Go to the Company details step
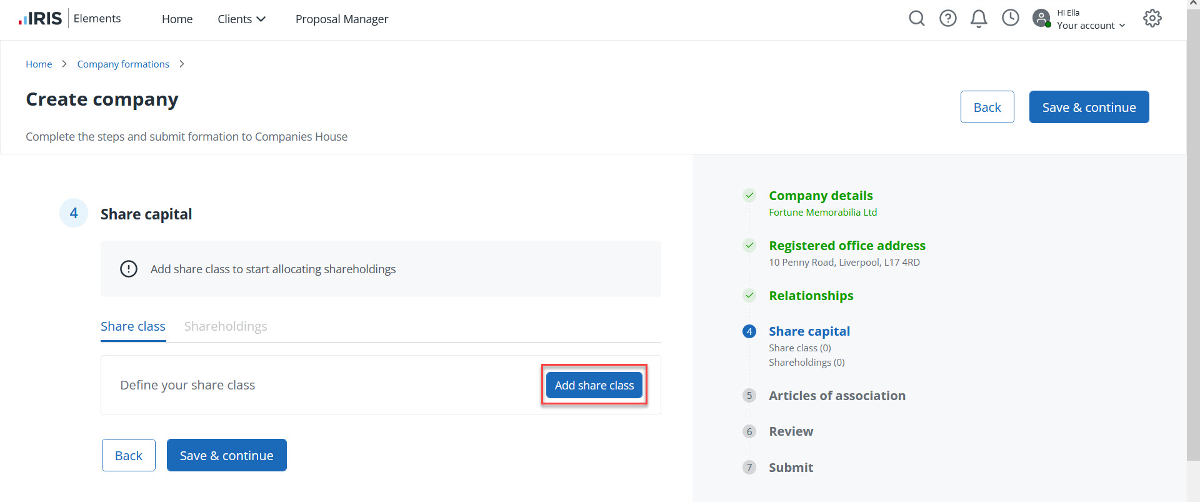This screenshot has height=502, width=1200. pyautogui.click(x=820, y=196)
